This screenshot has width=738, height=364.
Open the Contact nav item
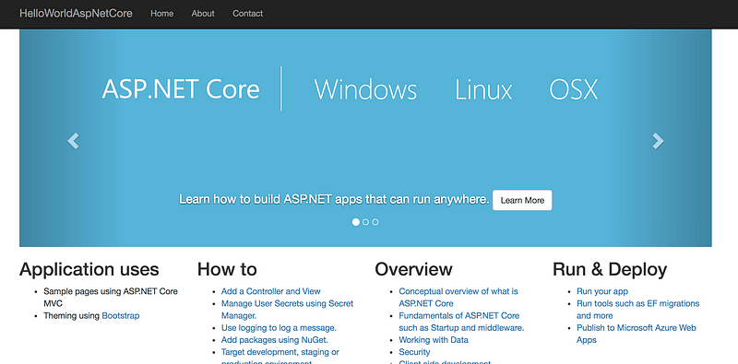(x=247, y=14)
